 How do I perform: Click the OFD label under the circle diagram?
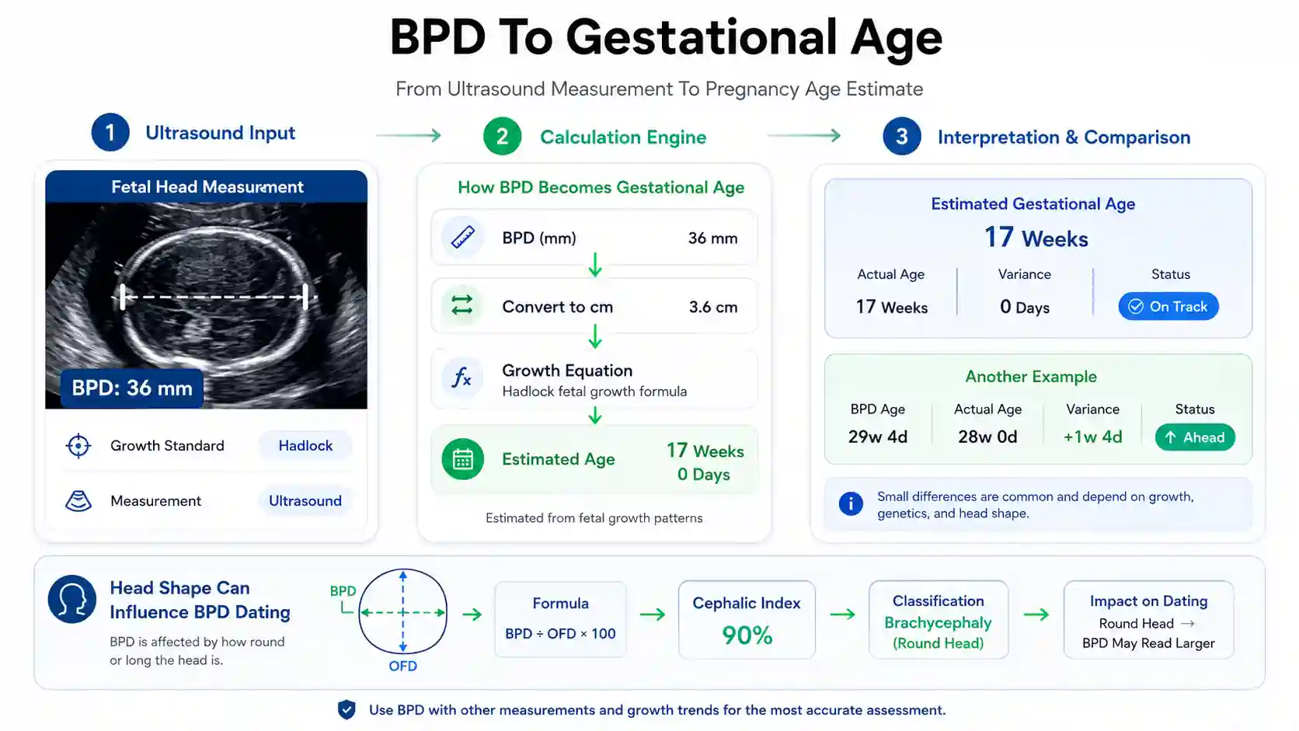[402, 666]
